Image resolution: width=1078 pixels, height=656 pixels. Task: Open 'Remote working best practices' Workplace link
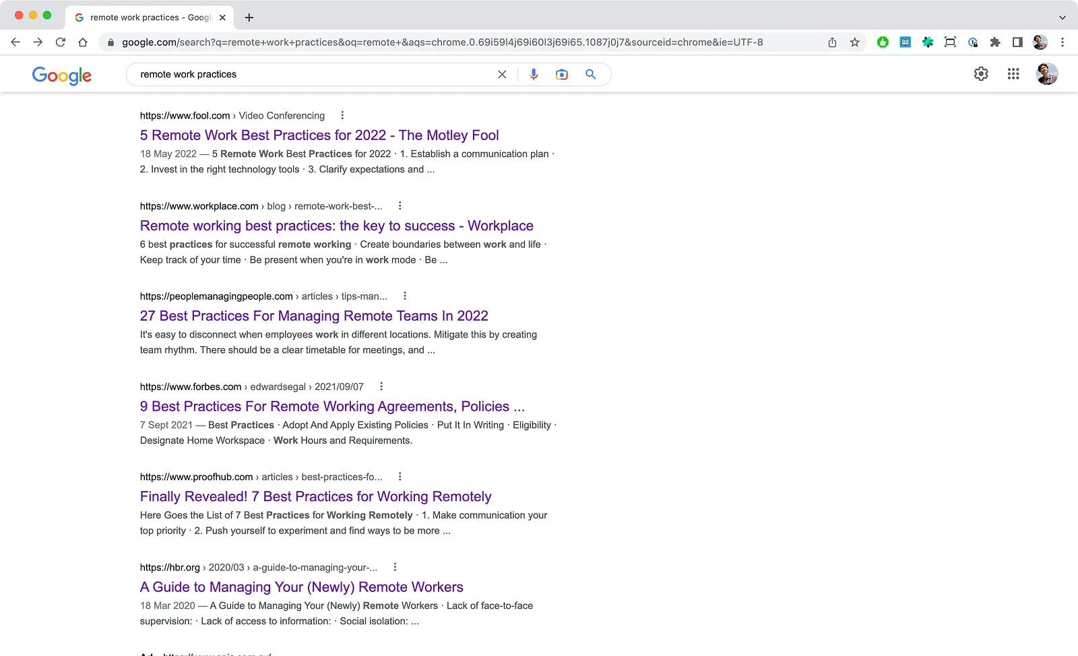click(x=337, y=226)
